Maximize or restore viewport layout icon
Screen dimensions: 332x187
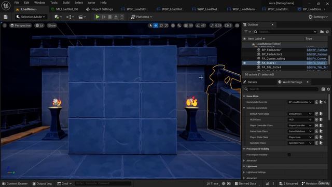pyautogui.click(x=237, y=25)
